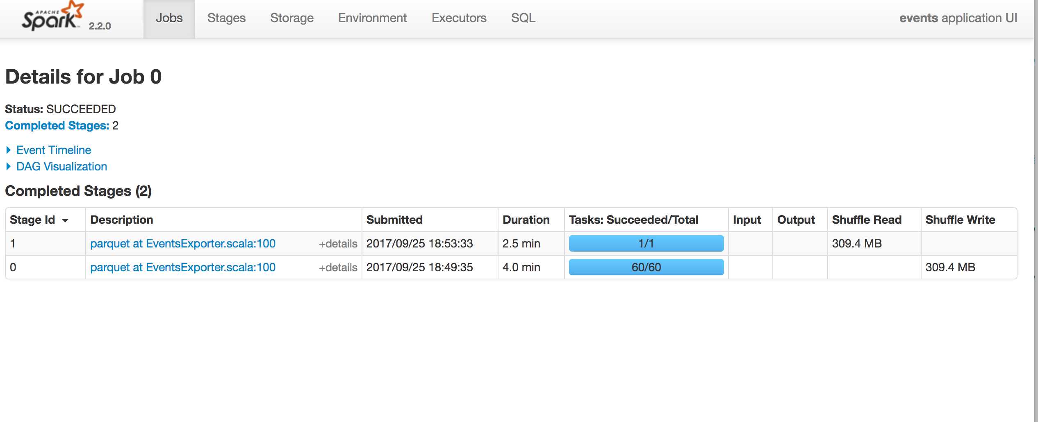Viewport: 1038px width, 422px height.
Task: Select submitted time 2017/09/25 18:49:35
Action: 419,267
